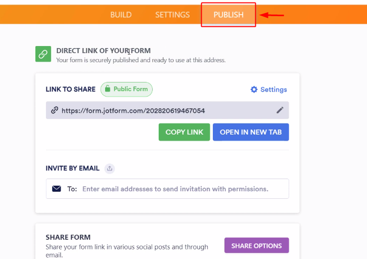
Task: Click the "To:" label in the invite field
Action: [72, 189]
